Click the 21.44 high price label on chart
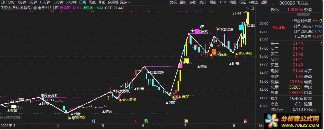The width and height of the screenshot is (324, 130). tap(237, 13)
